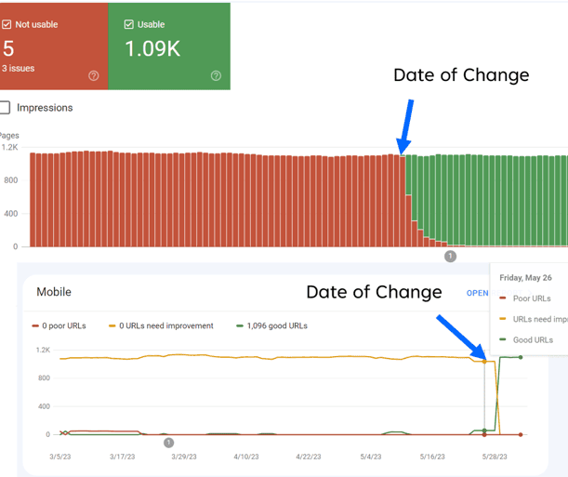Click the Mobile section heading
Image resolution: width=568 pixels, height=477 pixels.
point(54,292)
